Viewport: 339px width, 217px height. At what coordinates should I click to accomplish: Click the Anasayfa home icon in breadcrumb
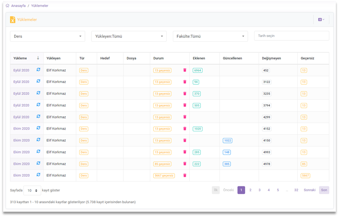point(8,6)
